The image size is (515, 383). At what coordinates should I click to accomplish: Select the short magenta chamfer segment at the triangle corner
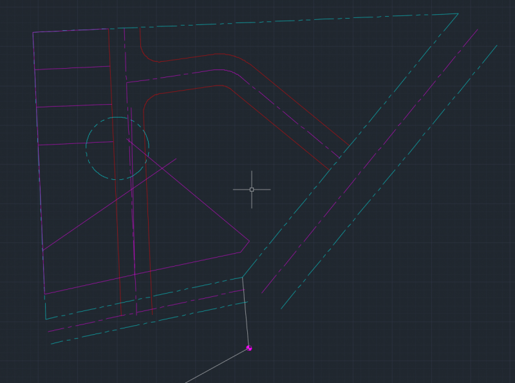click(245, 247)
